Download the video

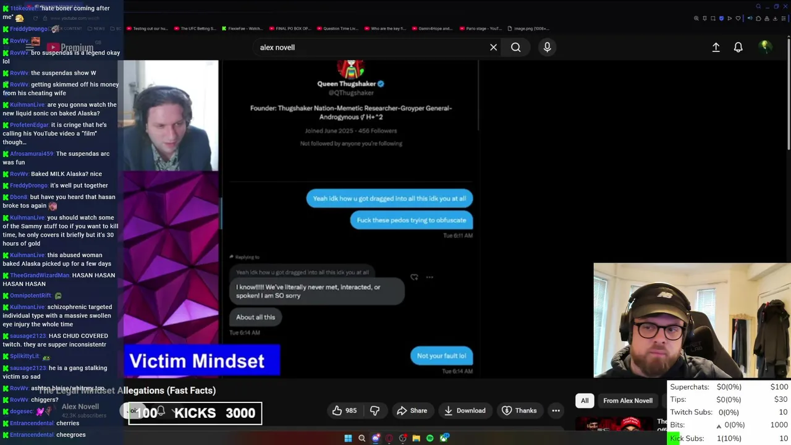coord(464,410)
